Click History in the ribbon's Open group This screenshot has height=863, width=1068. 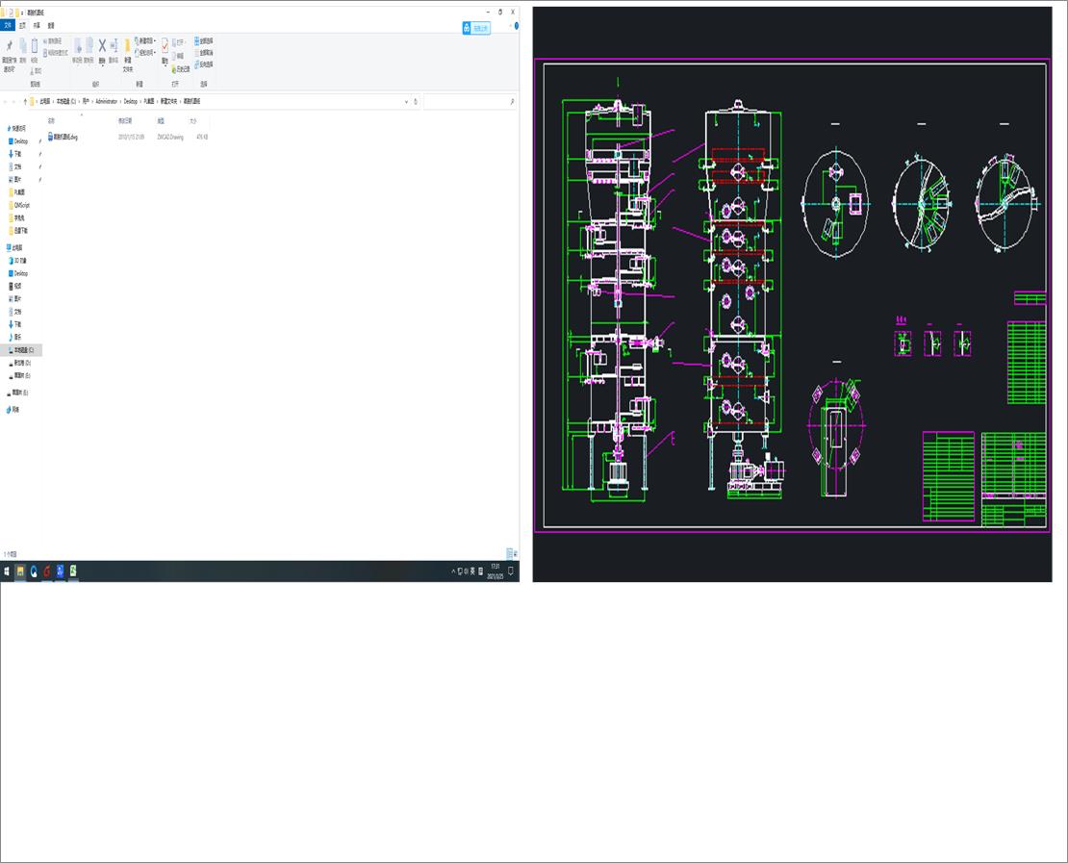point(181,69)
